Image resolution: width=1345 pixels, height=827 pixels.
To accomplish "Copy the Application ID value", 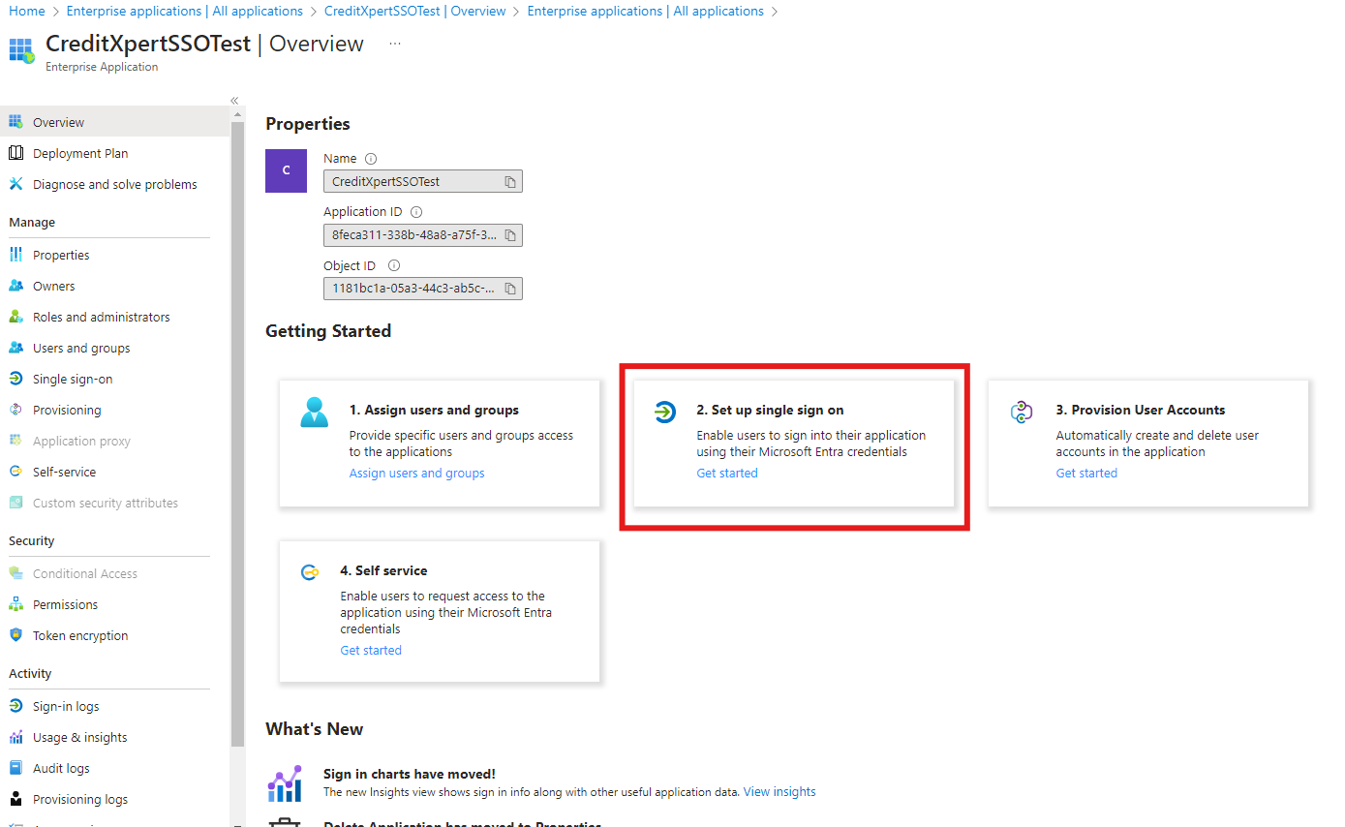I will (x=510, y=234).
